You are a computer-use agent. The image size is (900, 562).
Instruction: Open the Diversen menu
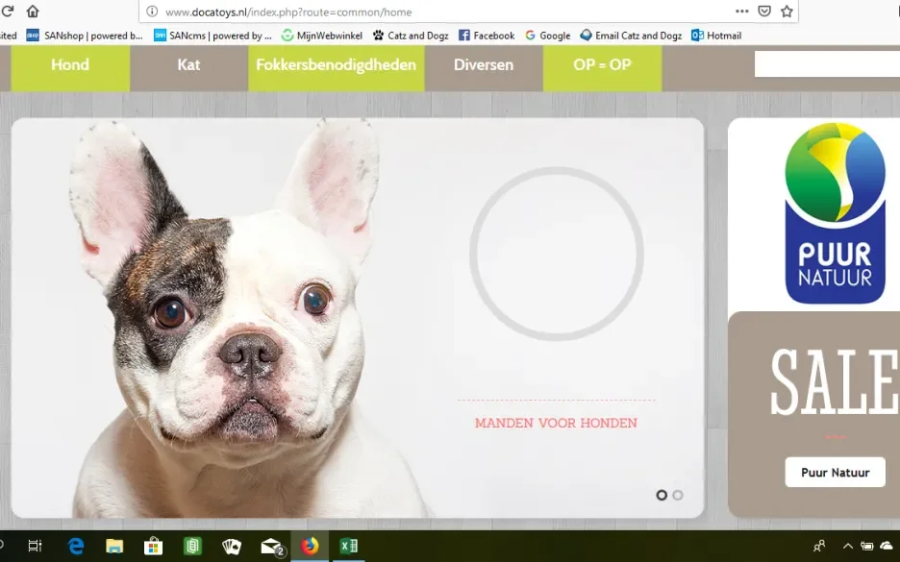484,68
